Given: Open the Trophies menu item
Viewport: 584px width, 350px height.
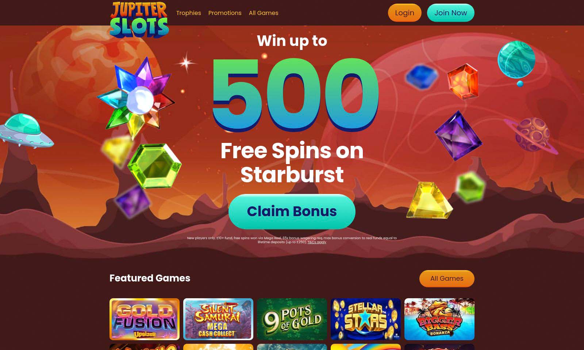Looking at the screenshot, I should tap(189, 13).
